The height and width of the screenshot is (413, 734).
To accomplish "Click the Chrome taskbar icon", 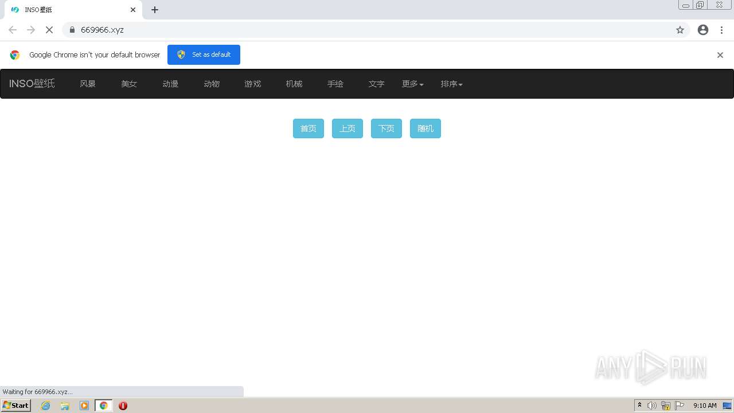I will 104,406.
